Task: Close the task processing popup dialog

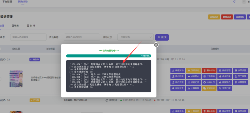Action: (x=156, y=45)
